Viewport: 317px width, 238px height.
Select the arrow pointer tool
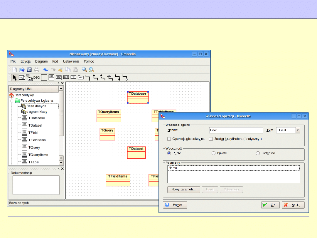point(14,78)
